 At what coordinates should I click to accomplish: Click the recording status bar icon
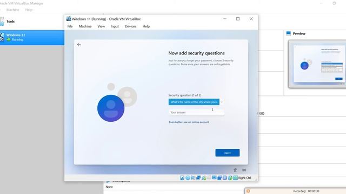click(219, 178)
